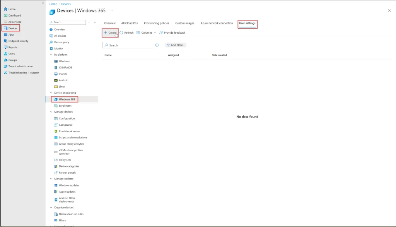Show the search info tooltip icon
The width and height of the screenshot is (396, 227).
pyautogui.click(x=157, y=45)
